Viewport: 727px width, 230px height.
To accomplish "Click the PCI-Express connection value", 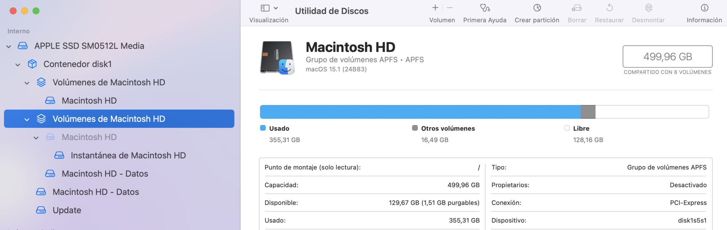I will coord(688,203).
